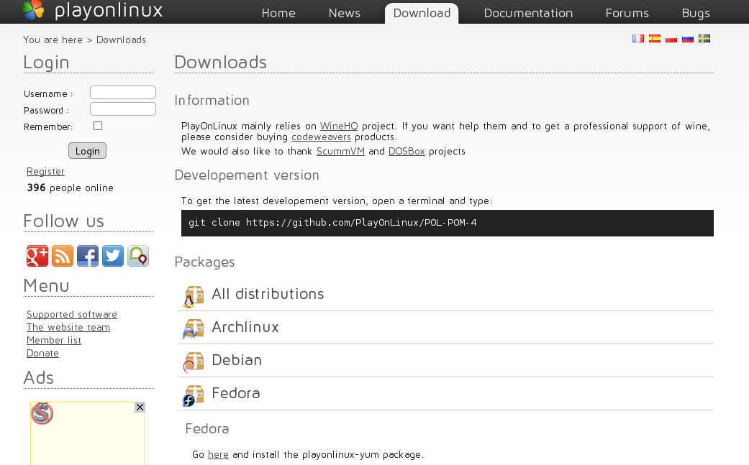Image resolution: width=749 pixels, height=465 pixels.
Task: Open the News tab
Action: tap(345, 13)
